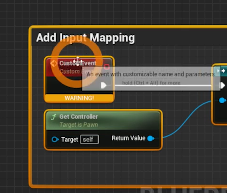The height and width of the screenshot is (193, 227).
Task: Click the arrow icon on right node header
Action: [221, 71]
